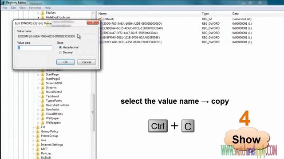Expand the Wallpaper tree node
The height and width of the screenshot is (159, 284).
[x=38, y=118]
